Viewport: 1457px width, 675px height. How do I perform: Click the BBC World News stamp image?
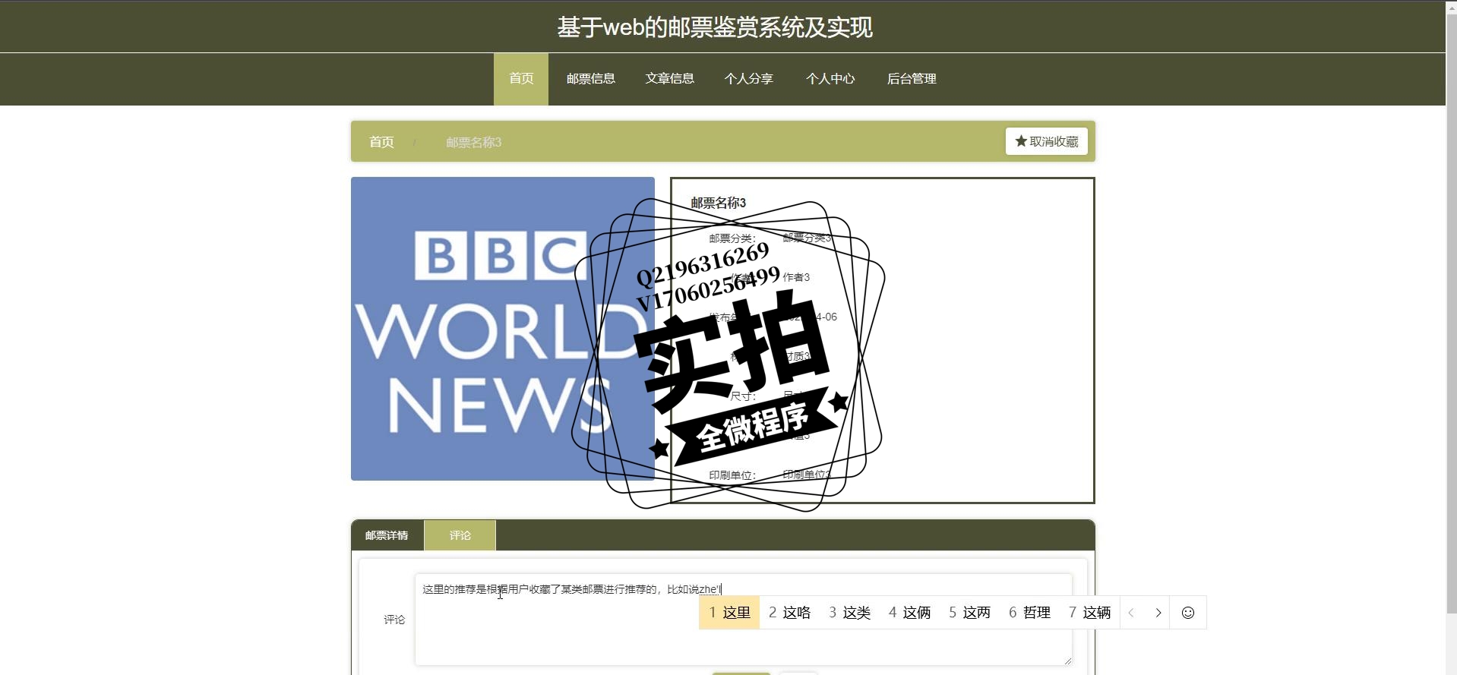point(503,329)
